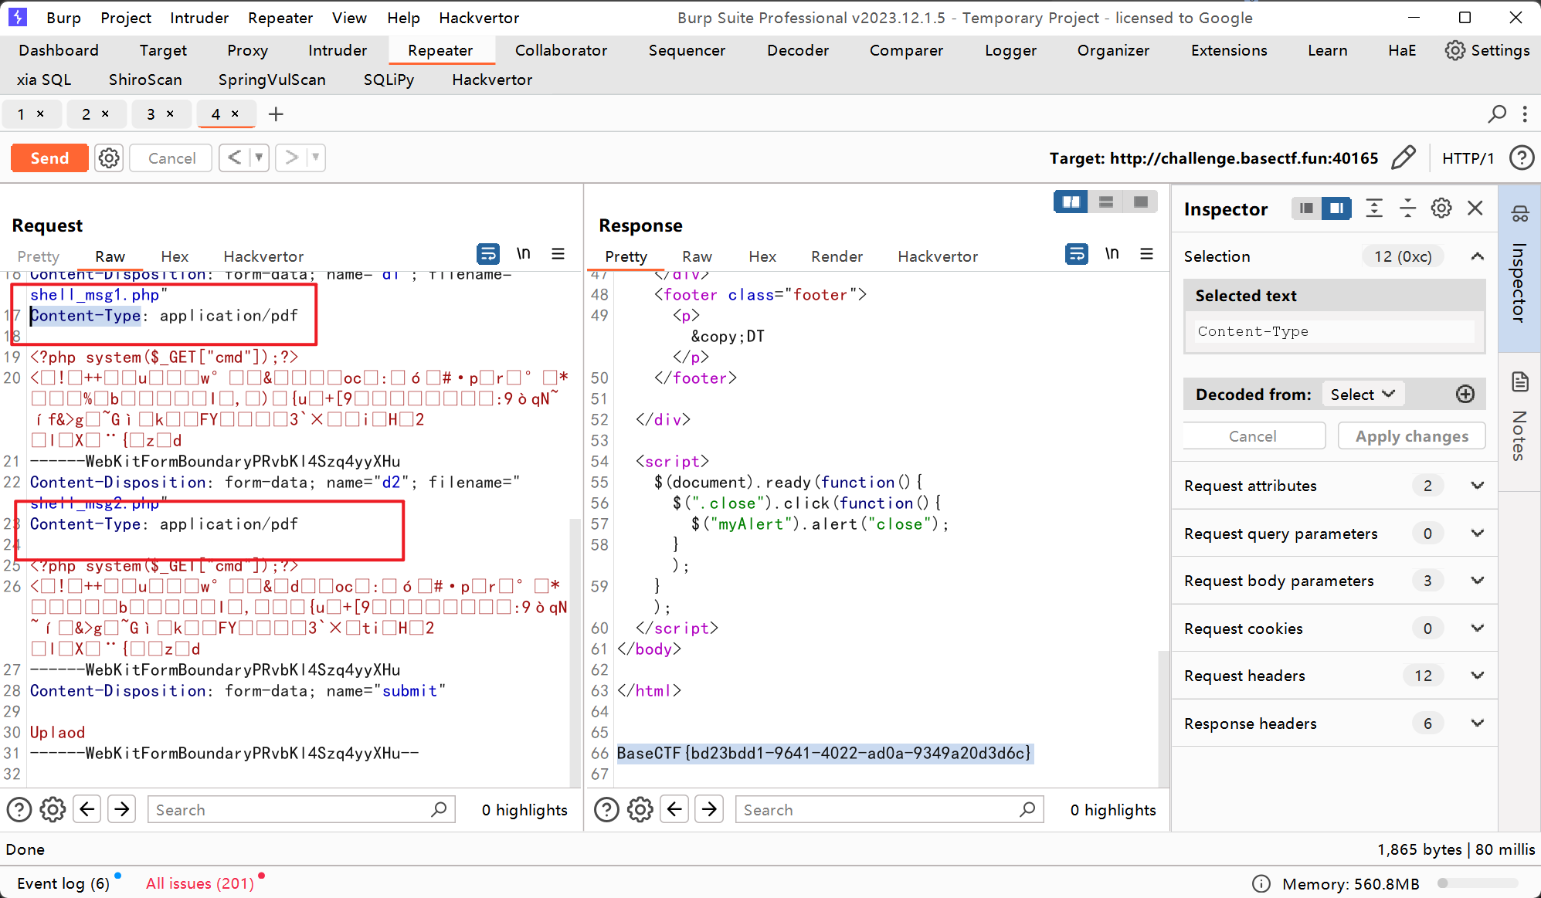Open Decoded from Select dropdown
The height and width of the screenshot is (898, 1541).
pyautogui.click(x=1363, y=395)
